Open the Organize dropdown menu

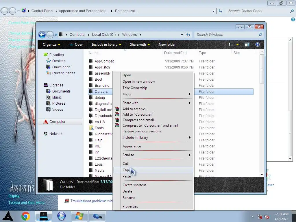point(51,45)
